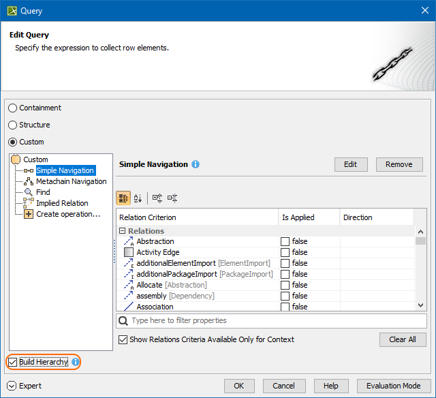Toggle the Build Hierarchy checkbox
The height and width of the screenshot is (398, 436).
pyautogui.click(x=13, y=362)
